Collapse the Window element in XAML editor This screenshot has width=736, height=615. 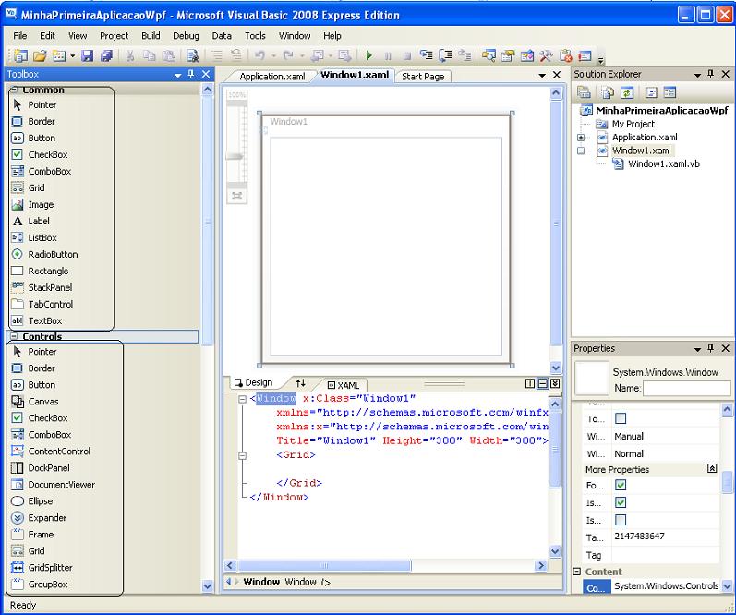[242, 399]
